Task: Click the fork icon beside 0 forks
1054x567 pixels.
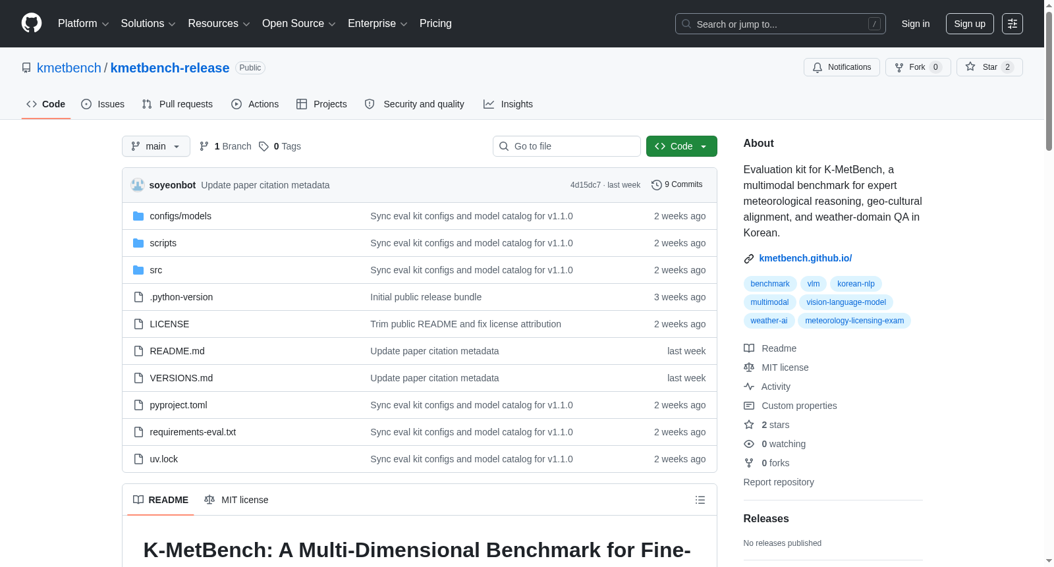Action: (749, 463)
